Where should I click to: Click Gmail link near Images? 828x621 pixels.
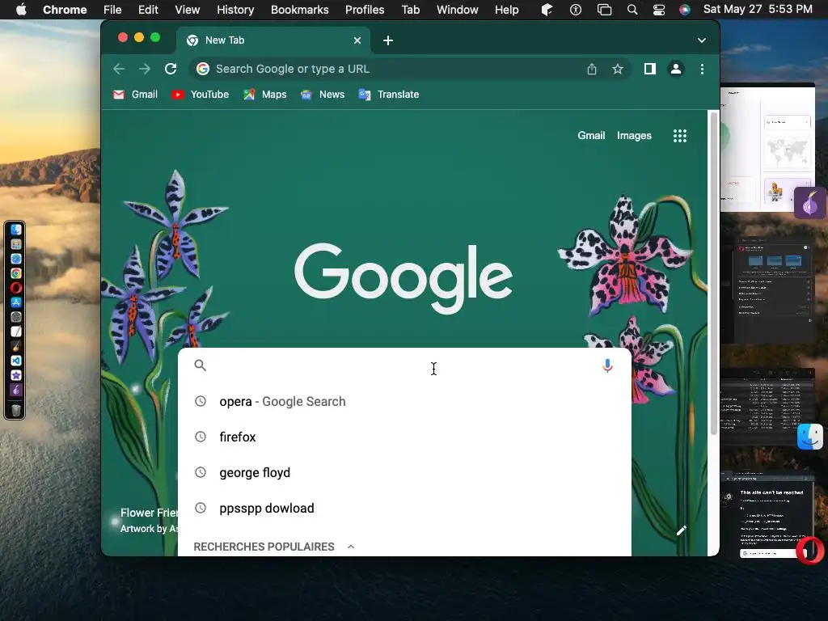(591, 136)
